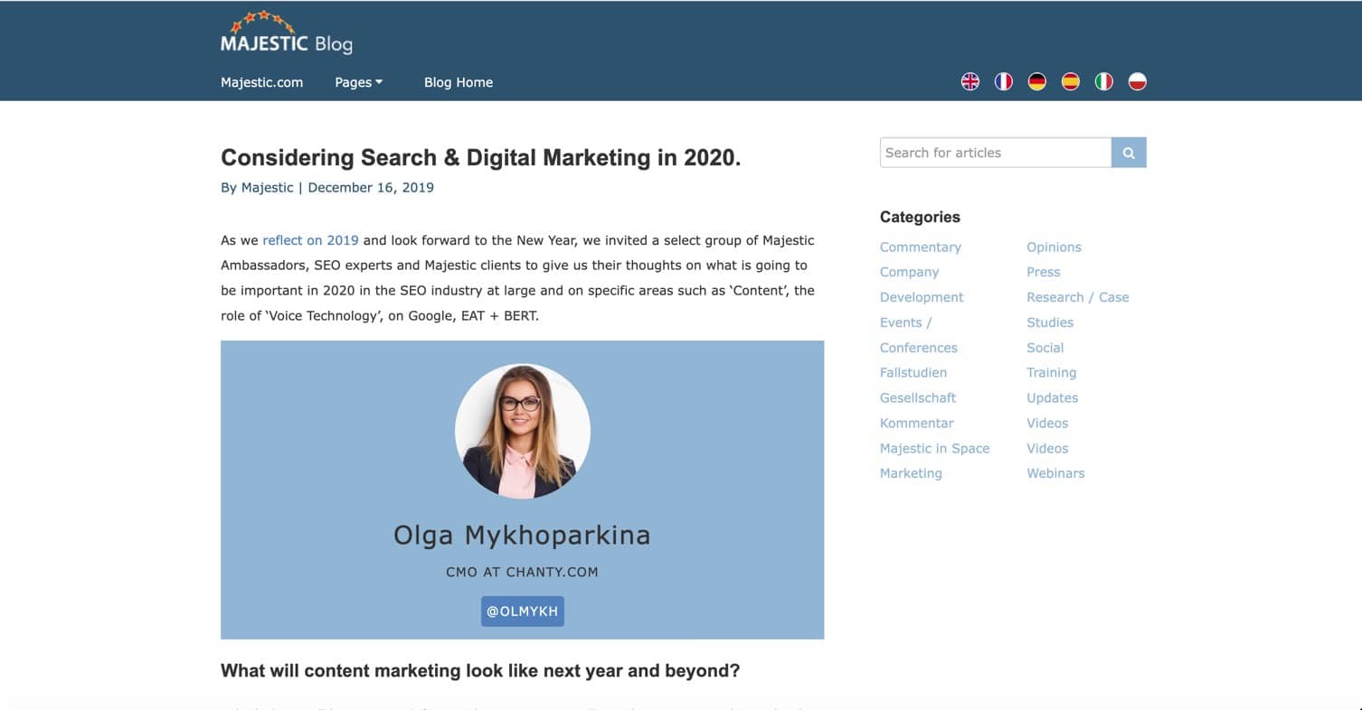Open the Marketing category
Viewport: 1362px width, 710px height.
click(x=911, y=473)
